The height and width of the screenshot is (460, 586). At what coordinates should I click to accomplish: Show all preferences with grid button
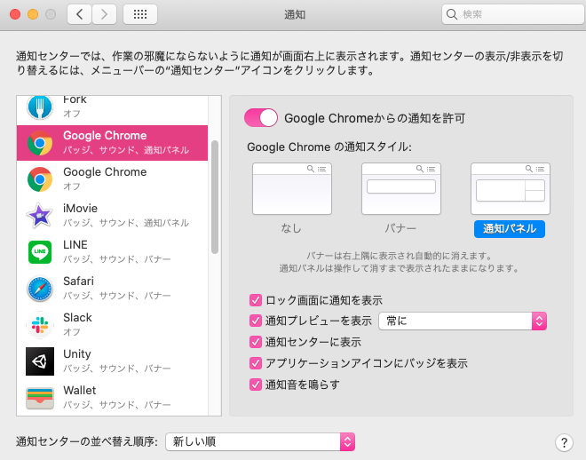point(140,14)
